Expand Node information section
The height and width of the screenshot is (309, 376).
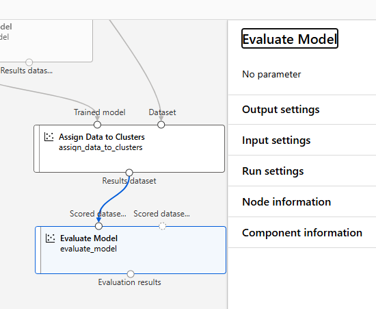pos(302,201)
